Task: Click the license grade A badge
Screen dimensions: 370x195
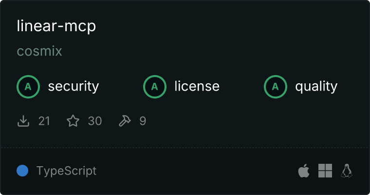Action: (x=154, y=87)
